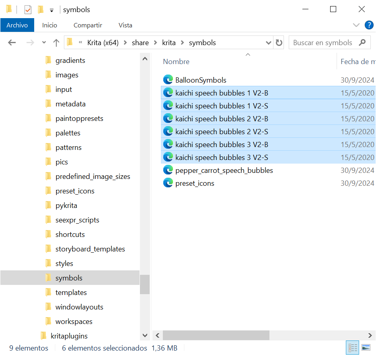Click the Help question mark icon
The image size is (376, 355).
(369, 25)
